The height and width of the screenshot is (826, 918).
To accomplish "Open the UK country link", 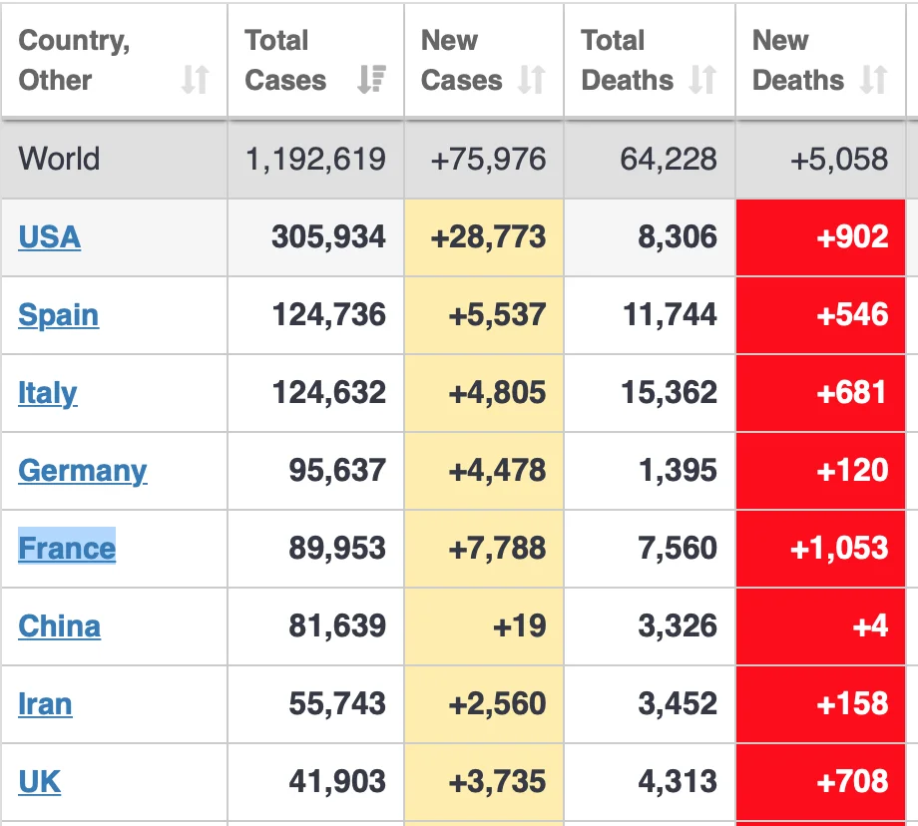I will pyautogui.click(x=39, y=782).
